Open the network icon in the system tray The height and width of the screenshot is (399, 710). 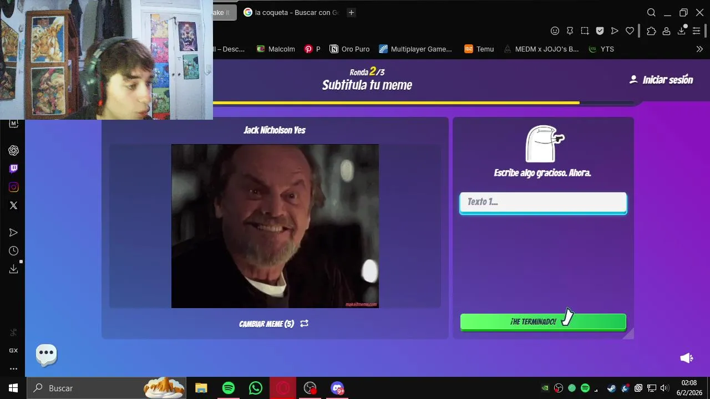coord(652,388)
